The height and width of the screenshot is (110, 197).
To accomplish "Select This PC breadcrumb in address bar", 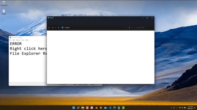I will tap(67, 28).
